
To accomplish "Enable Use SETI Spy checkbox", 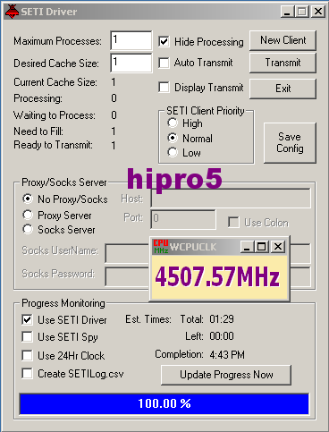I will click(28, 337).
